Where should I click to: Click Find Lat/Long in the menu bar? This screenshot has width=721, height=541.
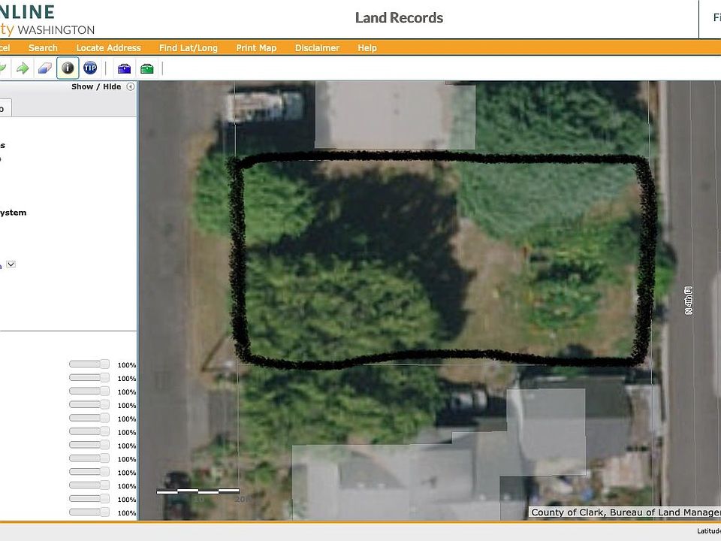point(188,47)
